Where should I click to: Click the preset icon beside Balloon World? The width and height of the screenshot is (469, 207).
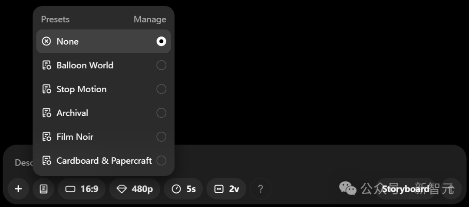(x=46, y=65)
